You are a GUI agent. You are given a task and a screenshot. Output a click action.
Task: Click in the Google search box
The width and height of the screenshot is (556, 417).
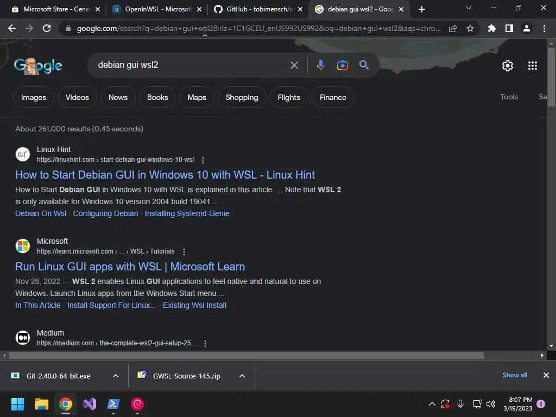pyautogui.click(x=192, y=65)
